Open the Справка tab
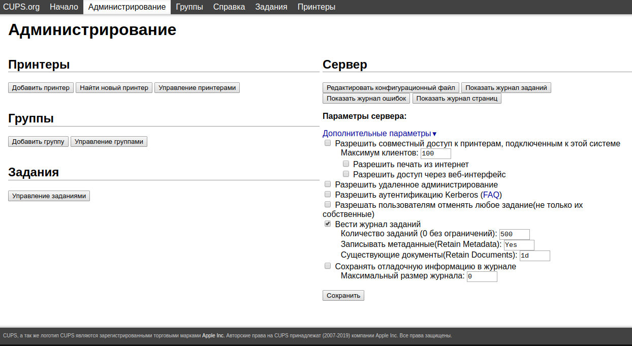Viewport: 632px width, 346px height. (x=229, y=7)
